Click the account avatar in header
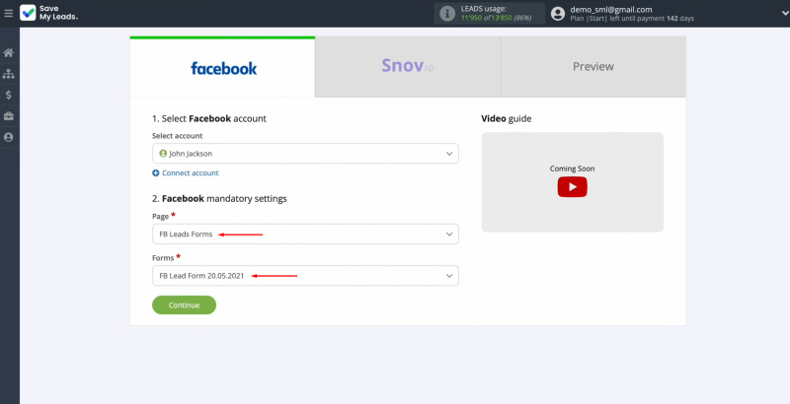 tap(558, 14)
